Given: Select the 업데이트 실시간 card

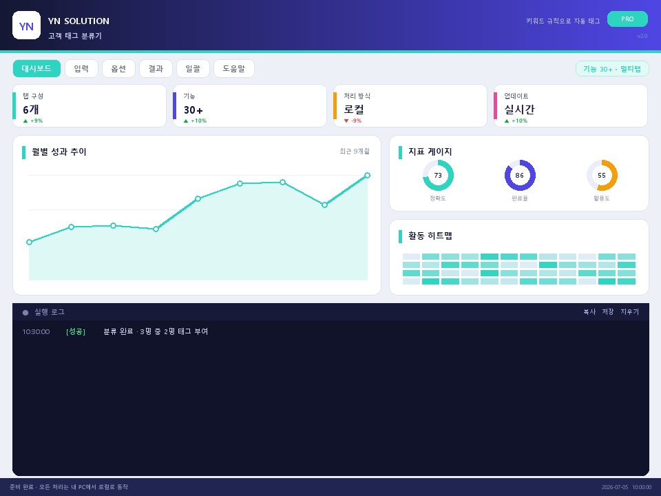Looking at the screenshot, I should (x=571, y=106).
